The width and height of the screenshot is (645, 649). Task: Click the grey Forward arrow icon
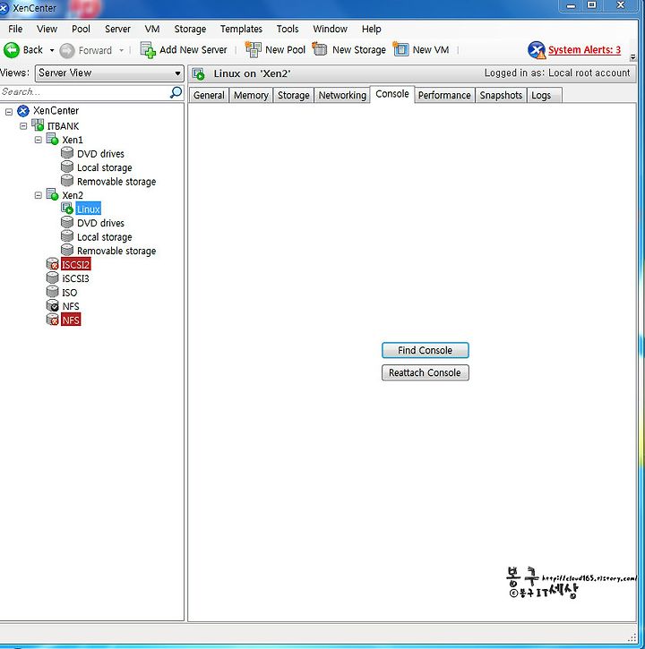(x=66, y=50)
